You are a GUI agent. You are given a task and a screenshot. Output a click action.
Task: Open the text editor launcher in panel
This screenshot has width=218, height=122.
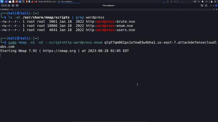pyautogui.click(x=13, y=2)
